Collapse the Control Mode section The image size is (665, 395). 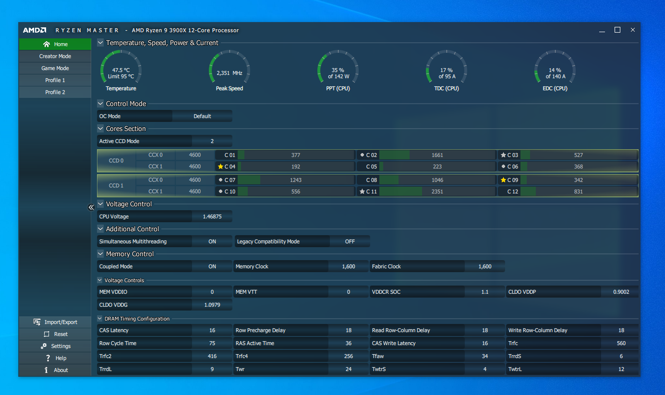[x=100, y=104]
